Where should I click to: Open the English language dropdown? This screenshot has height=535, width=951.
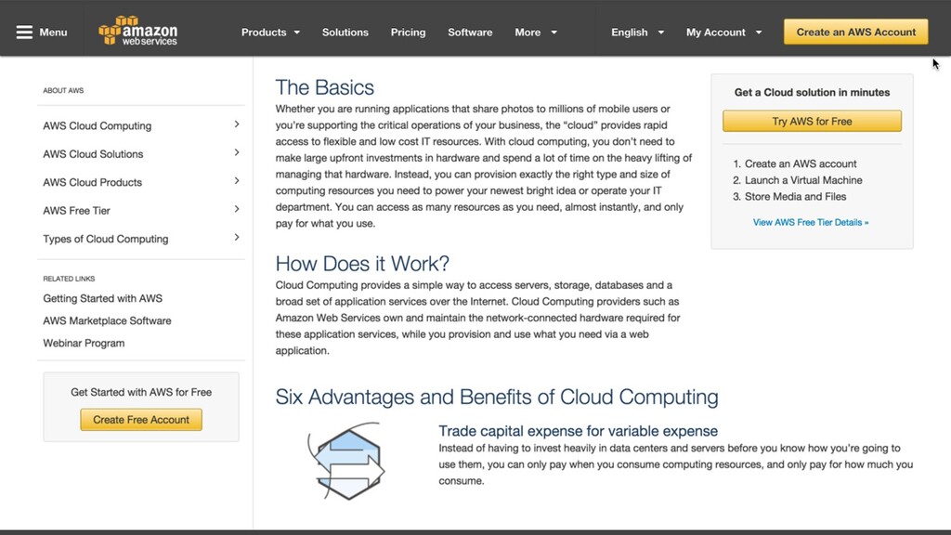[x=637, y=33]
